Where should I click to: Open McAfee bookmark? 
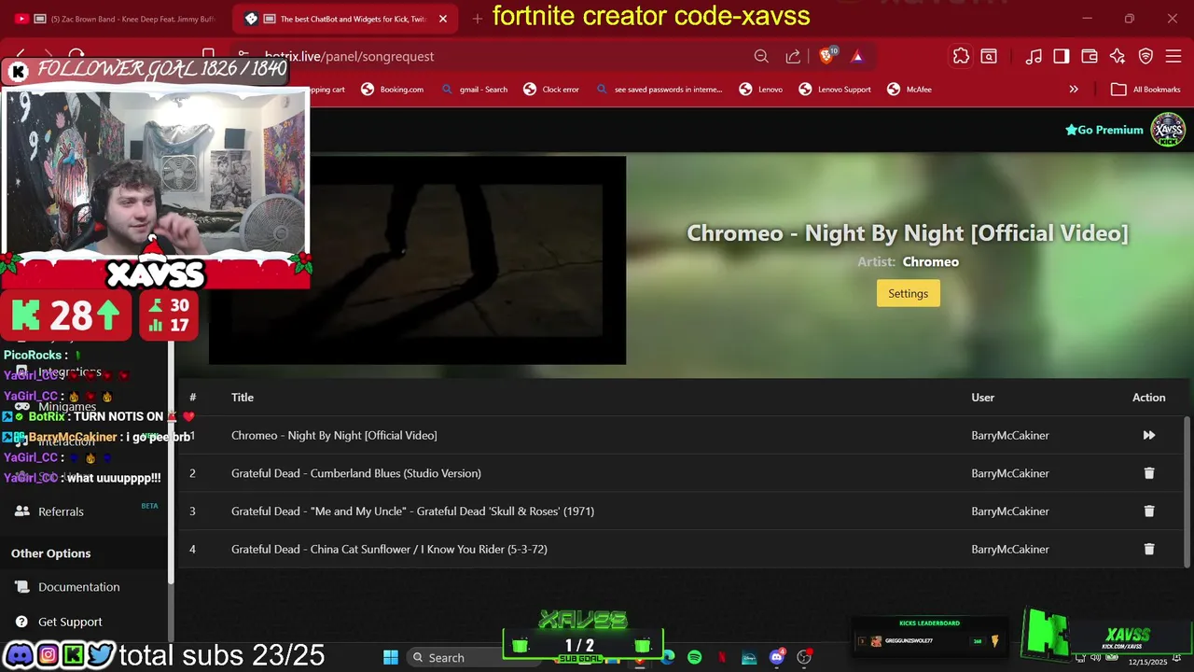pos(909,90)
